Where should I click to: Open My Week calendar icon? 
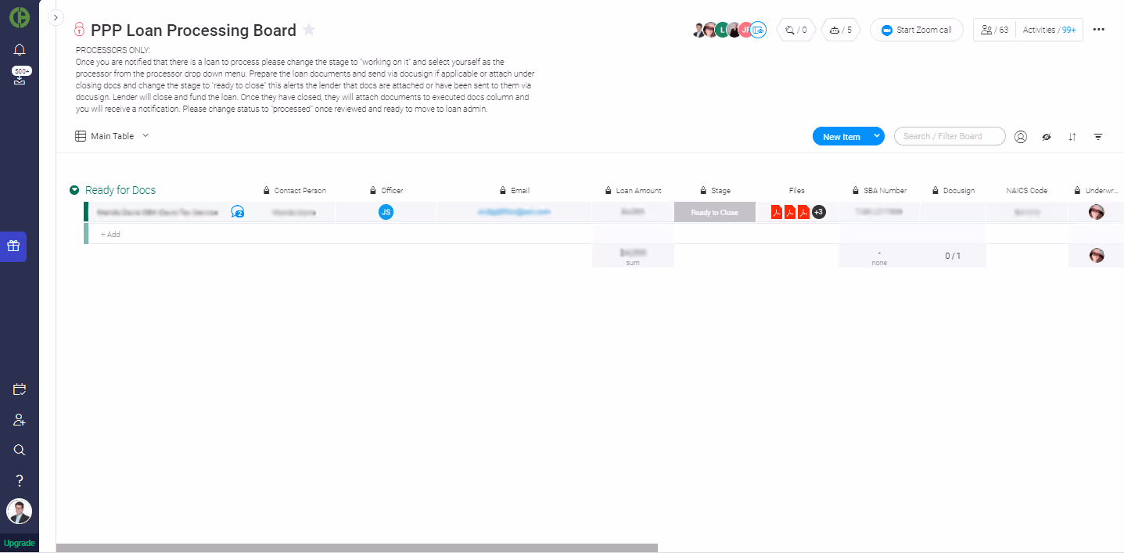tap(20, 390)
